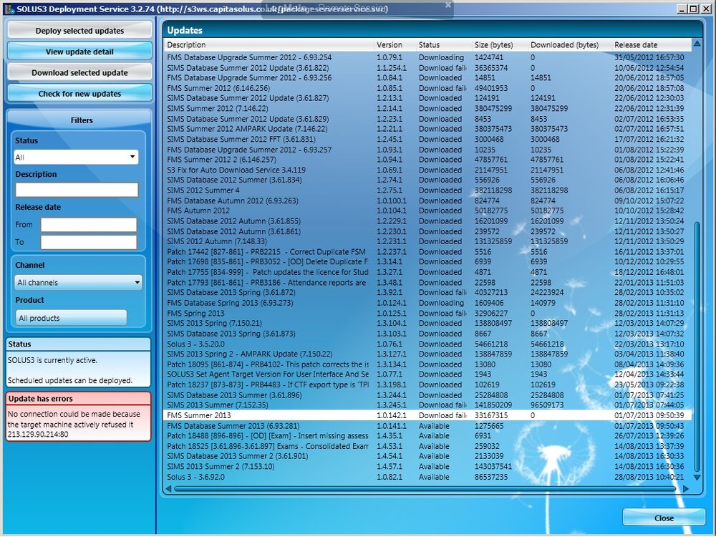Click the vertical scrollbar thumb

tap(697, 347)
